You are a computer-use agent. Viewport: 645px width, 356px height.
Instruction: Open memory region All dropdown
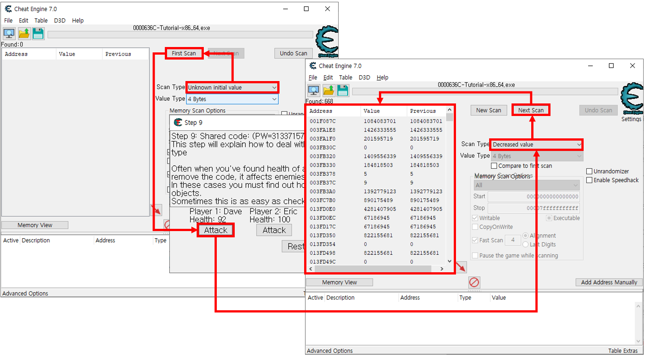[527, 185]
